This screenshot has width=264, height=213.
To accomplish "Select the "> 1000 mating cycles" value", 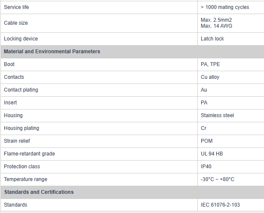I will (x=225, y=7).
